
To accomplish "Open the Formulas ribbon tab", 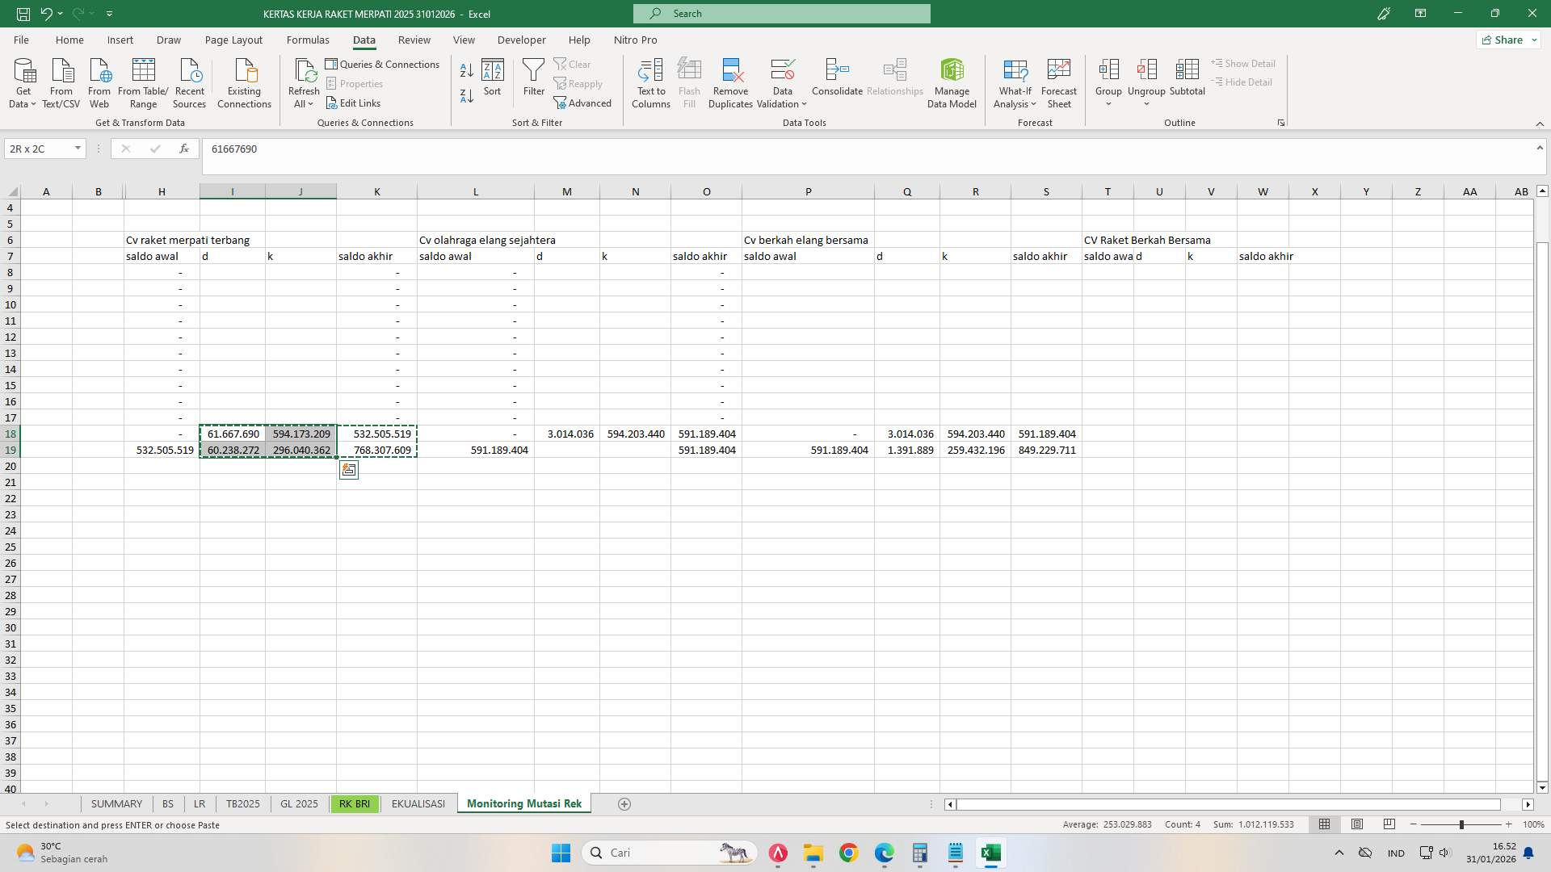I will (309, 40).
